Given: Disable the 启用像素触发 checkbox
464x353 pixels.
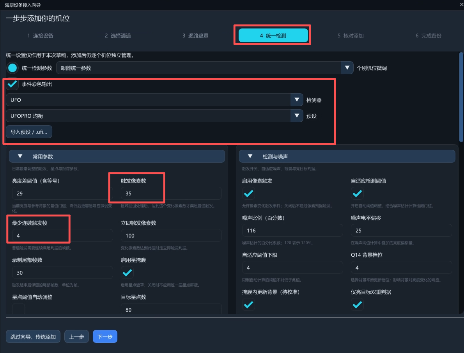Looking at the screenshot, I should (249, 193).
